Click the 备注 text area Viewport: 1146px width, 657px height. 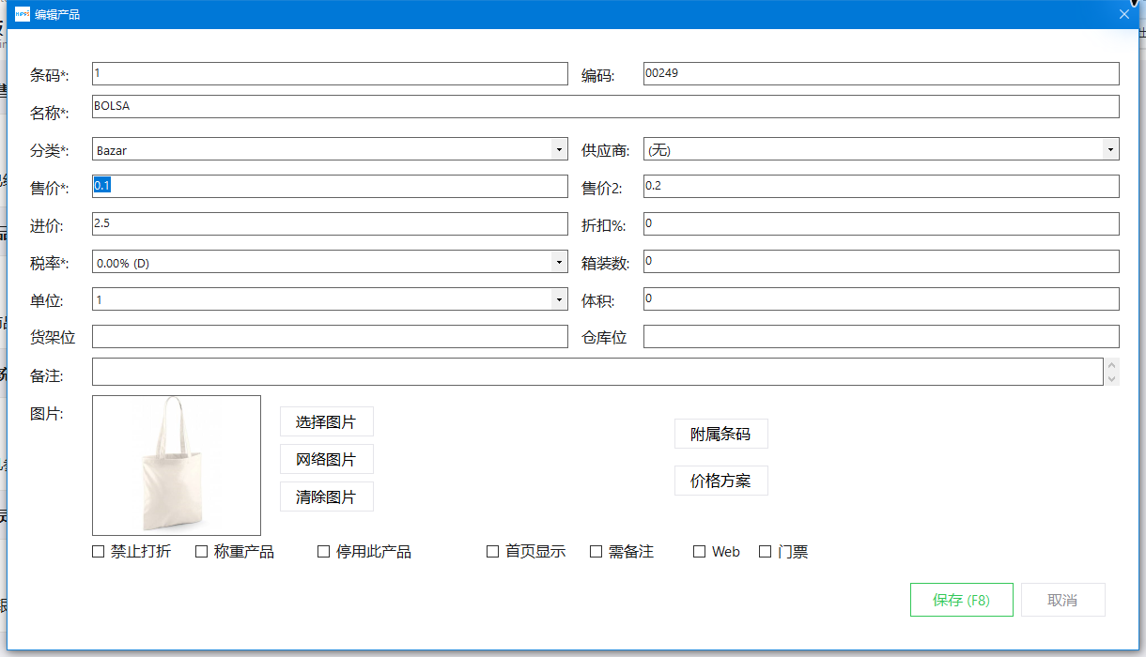[x=597, y=372]
